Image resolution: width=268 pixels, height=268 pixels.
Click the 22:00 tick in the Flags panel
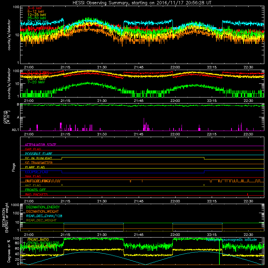click(x=175, y=201)
